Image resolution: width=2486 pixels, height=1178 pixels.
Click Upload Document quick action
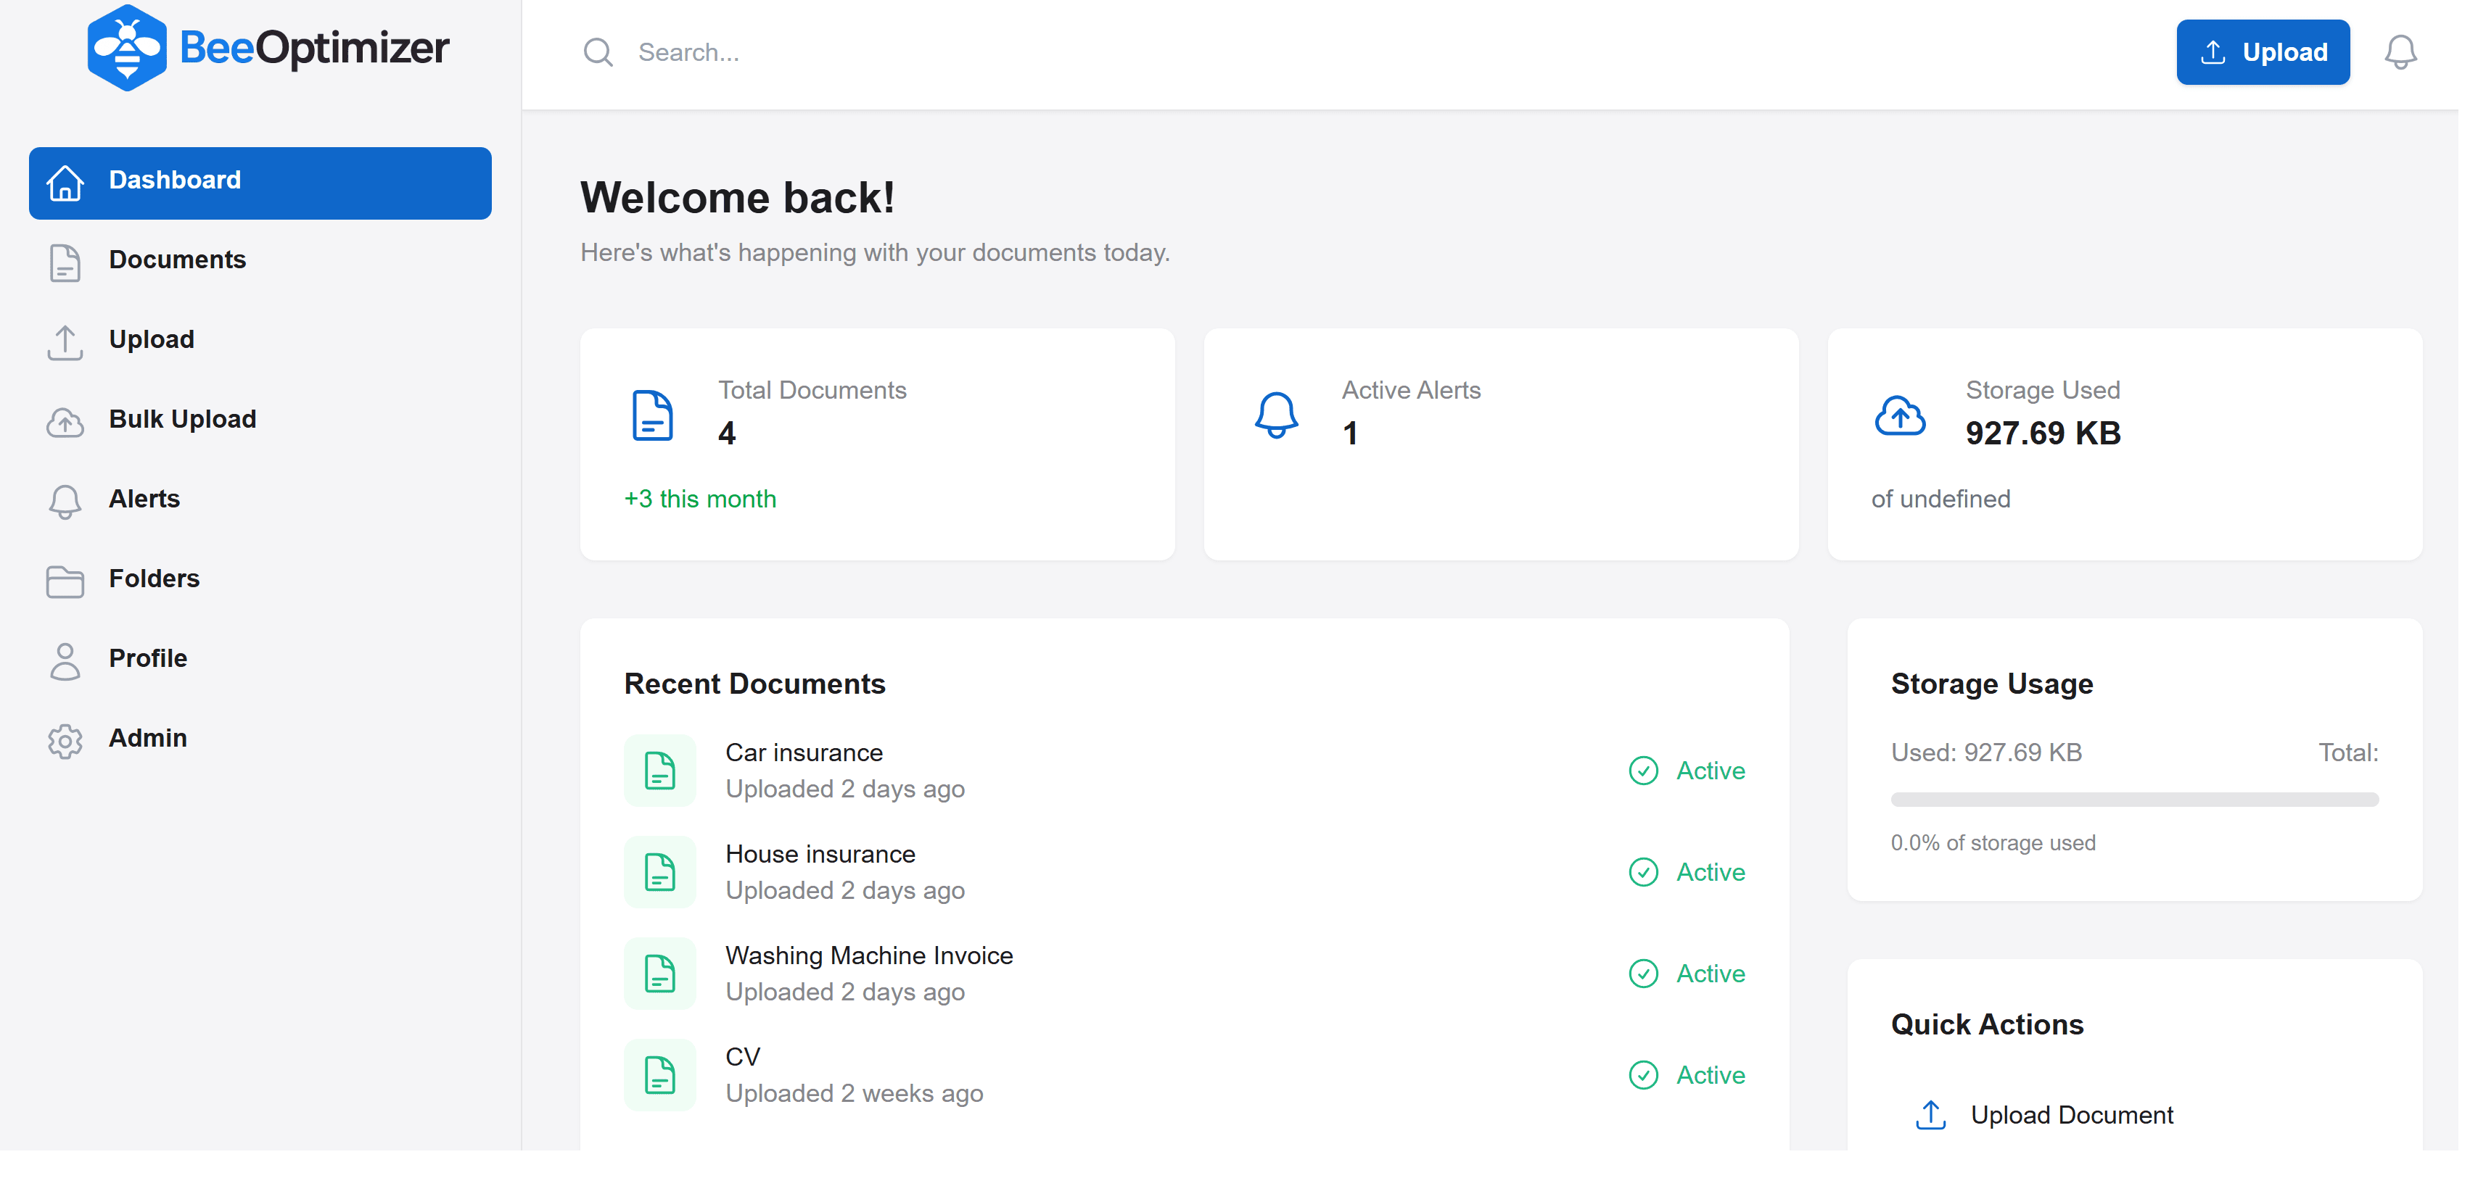pyautogui.click(x=2070, y=1115)
